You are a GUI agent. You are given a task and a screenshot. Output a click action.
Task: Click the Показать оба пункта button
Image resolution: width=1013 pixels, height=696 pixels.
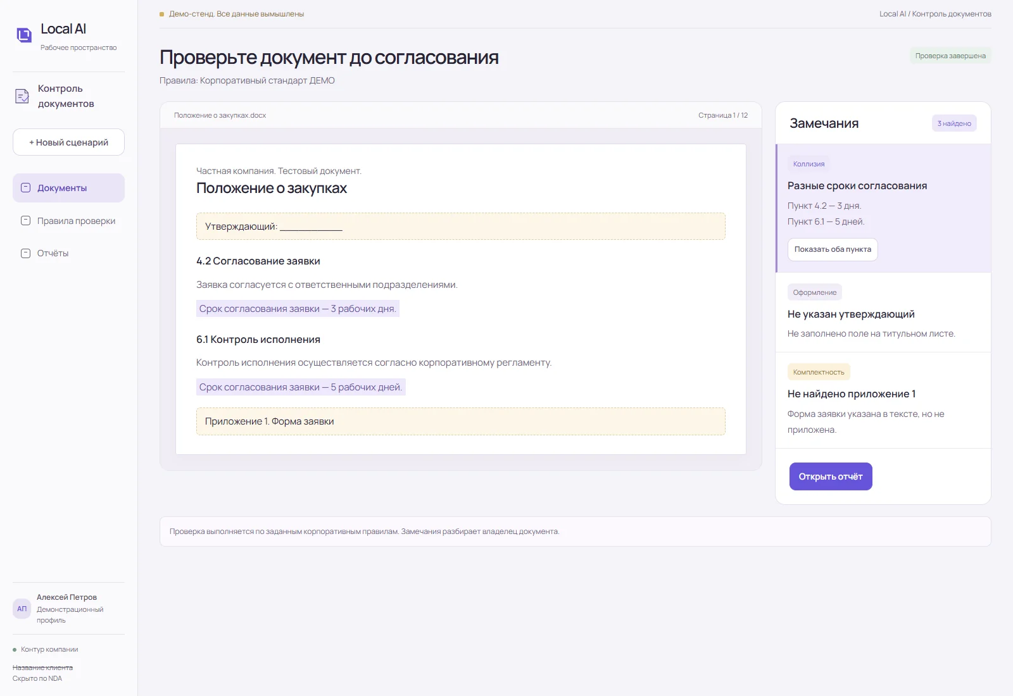coord(833,249)
